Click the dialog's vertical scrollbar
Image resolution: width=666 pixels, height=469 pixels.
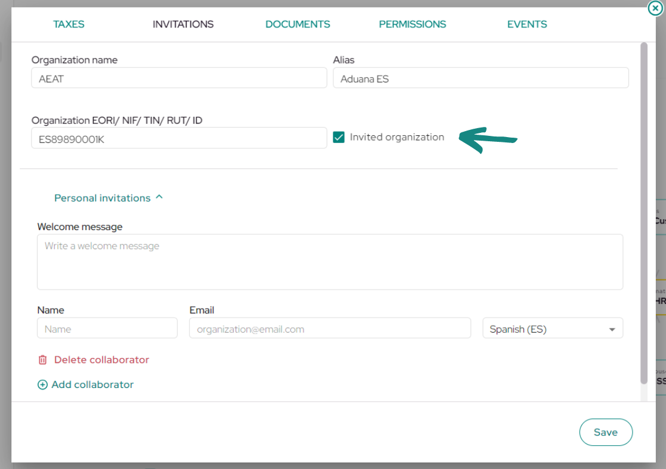click(644, 213)
